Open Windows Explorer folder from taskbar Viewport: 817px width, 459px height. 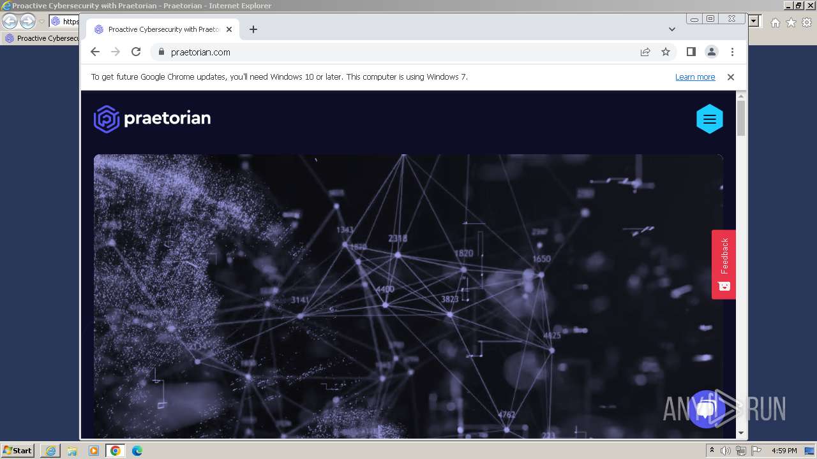click(x=72, y=451)
